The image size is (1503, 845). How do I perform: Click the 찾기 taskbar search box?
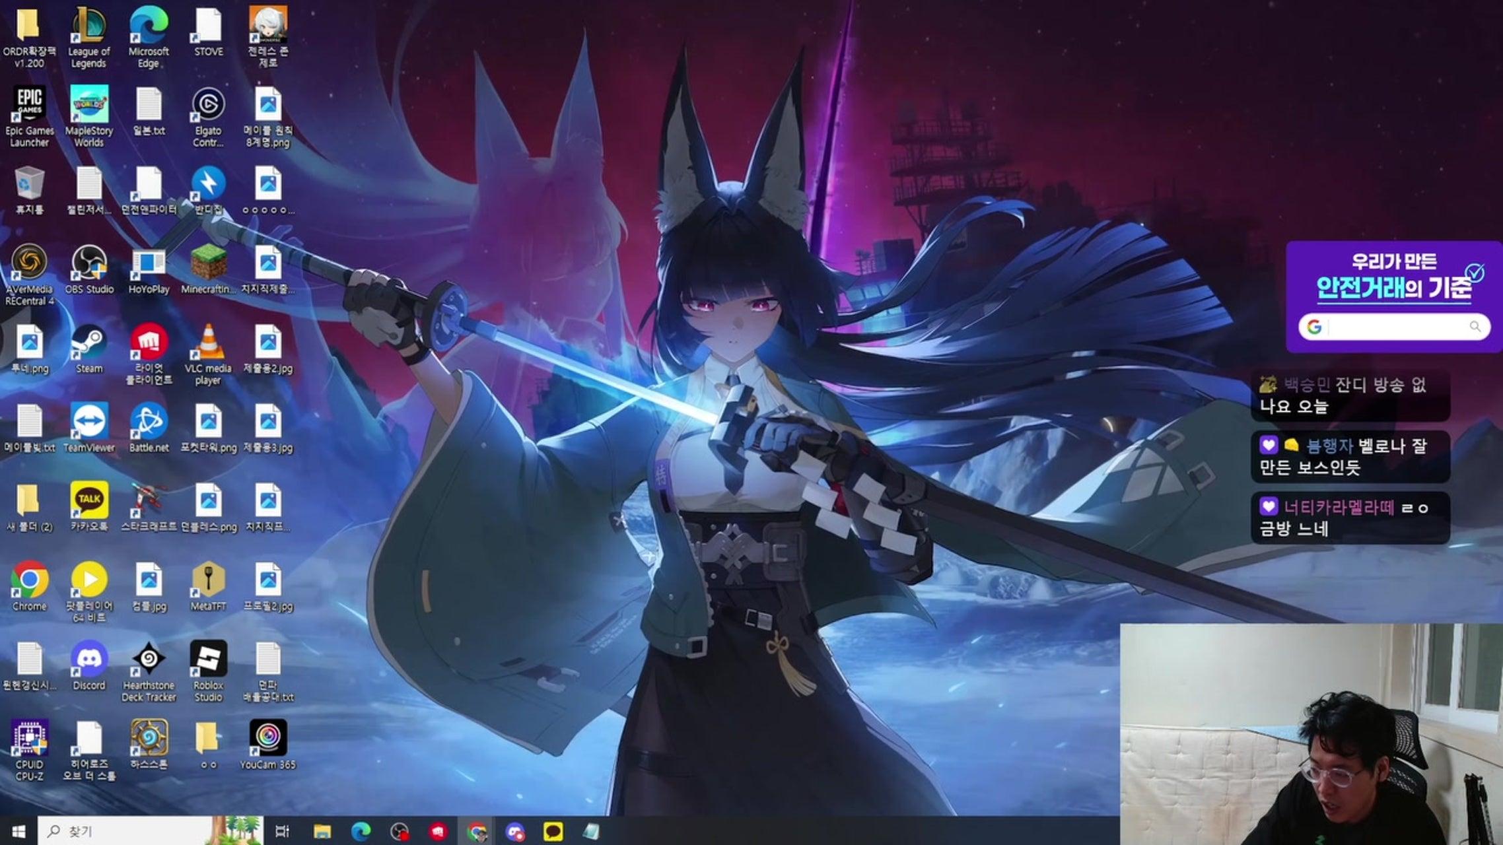[x=150, y=831]
